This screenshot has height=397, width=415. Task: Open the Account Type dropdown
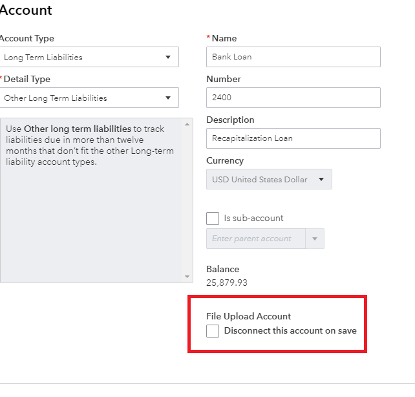click(89, 57)
